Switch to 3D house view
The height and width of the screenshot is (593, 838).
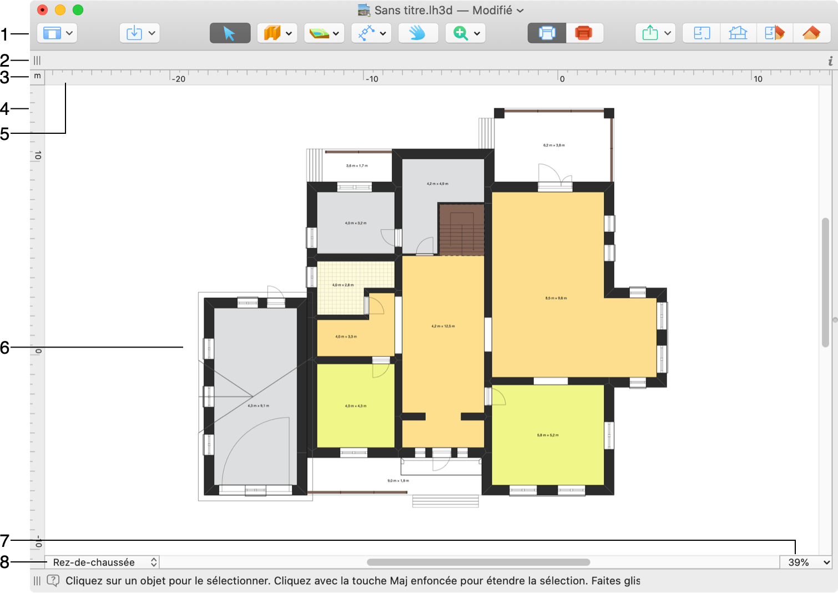811,33
